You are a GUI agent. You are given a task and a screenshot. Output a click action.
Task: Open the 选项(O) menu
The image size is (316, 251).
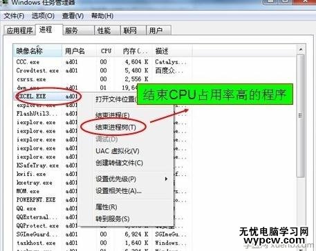(43, 16)
